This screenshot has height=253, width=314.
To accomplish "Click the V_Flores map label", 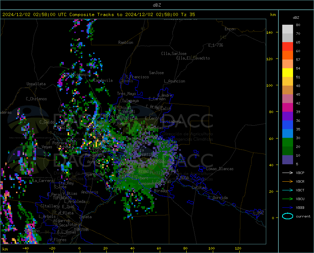I will pos(58,240).
